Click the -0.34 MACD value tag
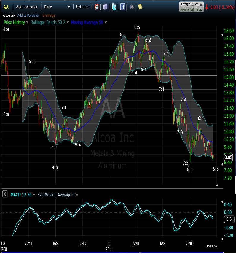 point(229,219)
